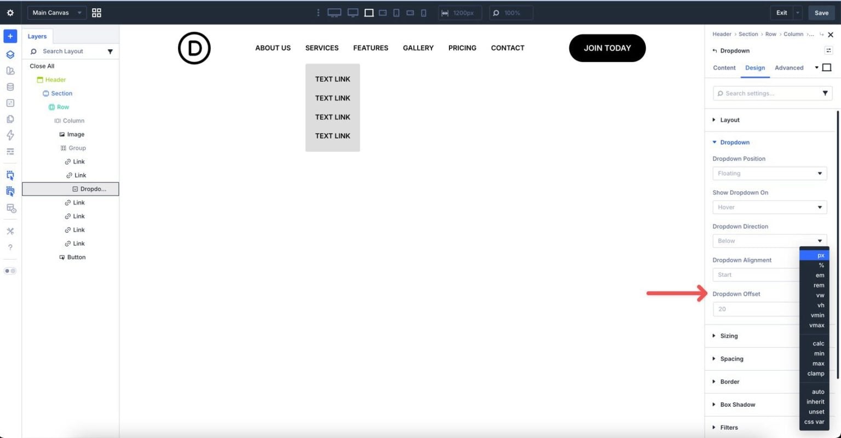Image resolution: width=841 pixels, height=438 pixels.
Task: Switch to the rightmost phone breakpoint icon
Action: click(423, 13)
